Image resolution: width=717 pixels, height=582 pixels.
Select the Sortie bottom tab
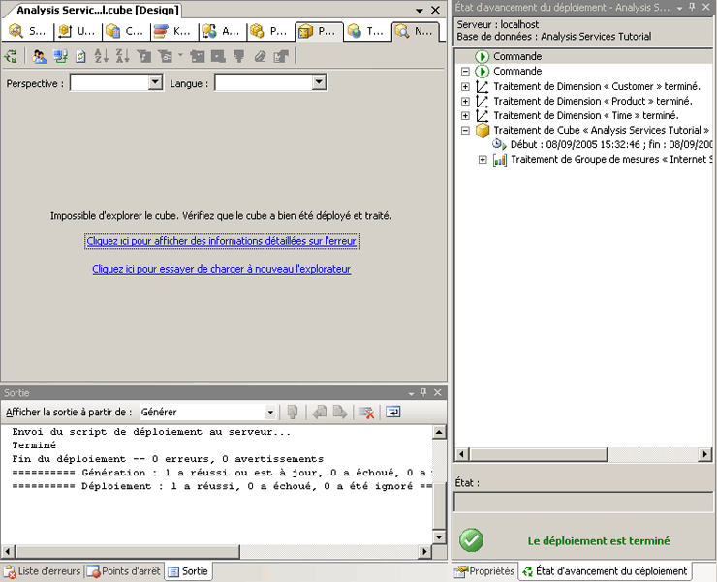pos(188,571)
